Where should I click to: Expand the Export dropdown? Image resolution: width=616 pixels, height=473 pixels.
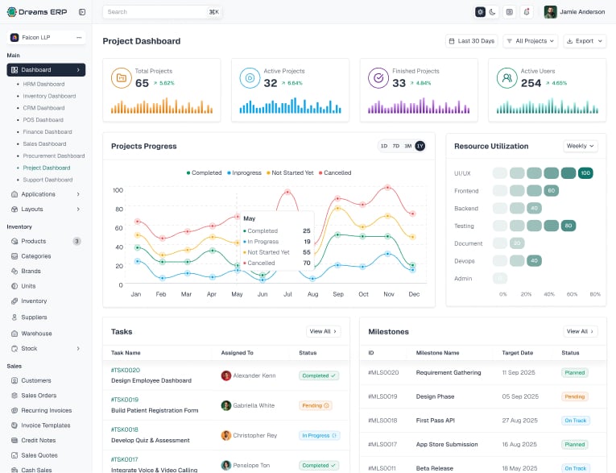[x=585, y=41]
